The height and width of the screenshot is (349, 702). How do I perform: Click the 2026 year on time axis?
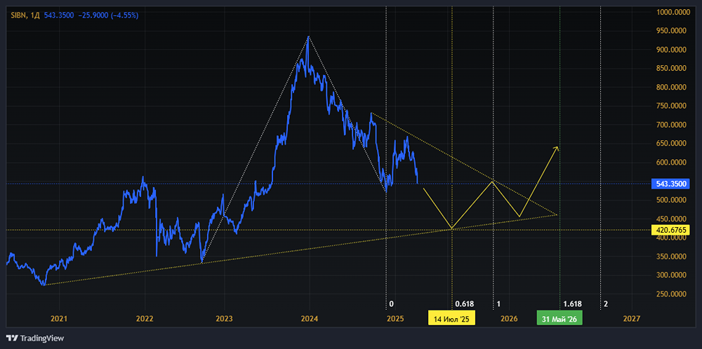tap(509, 319)
